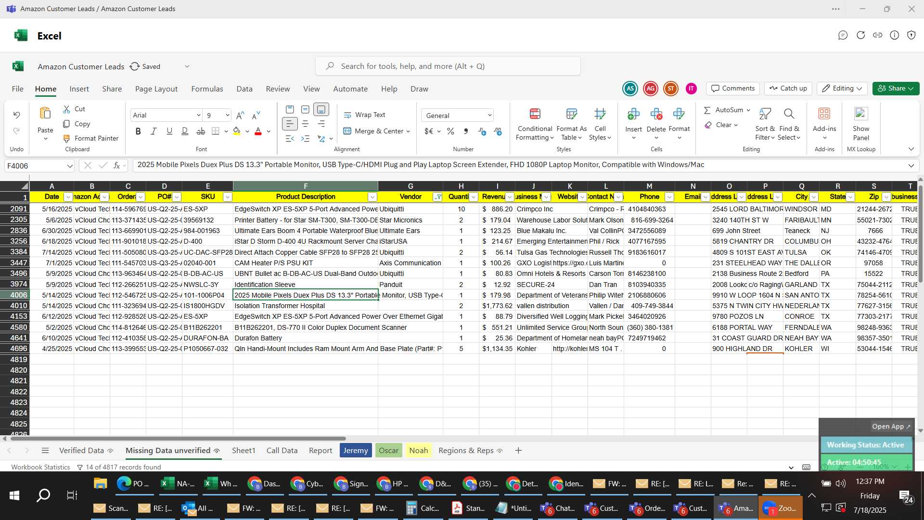This screenshot has width=924, height=520.
Task: Toggle Italic formatting
Action: point(154,131)
